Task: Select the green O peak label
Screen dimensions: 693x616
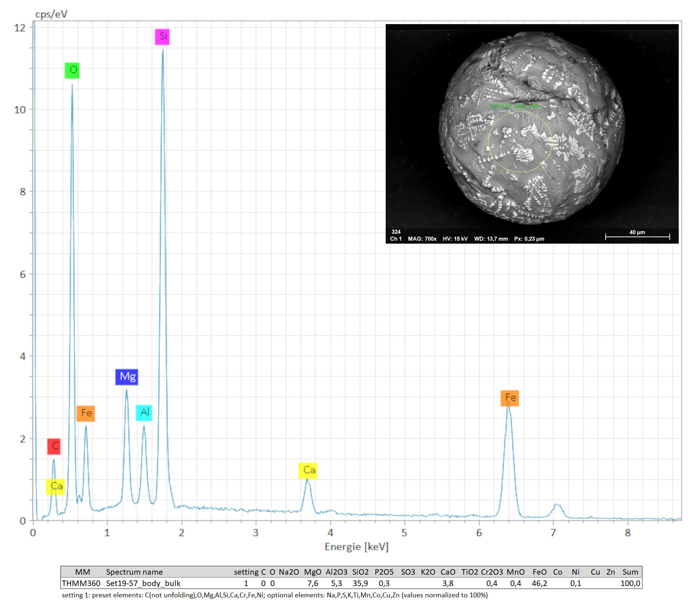Action: click(72, 70)
